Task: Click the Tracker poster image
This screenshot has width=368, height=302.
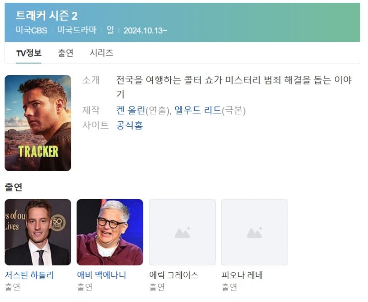Action: [38, 123]
